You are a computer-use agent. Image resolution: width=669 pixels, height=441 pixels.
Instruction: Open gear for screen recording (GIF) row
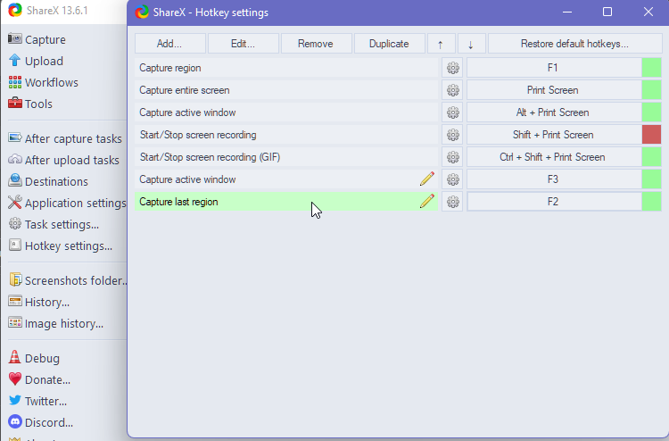coord(452,157)
